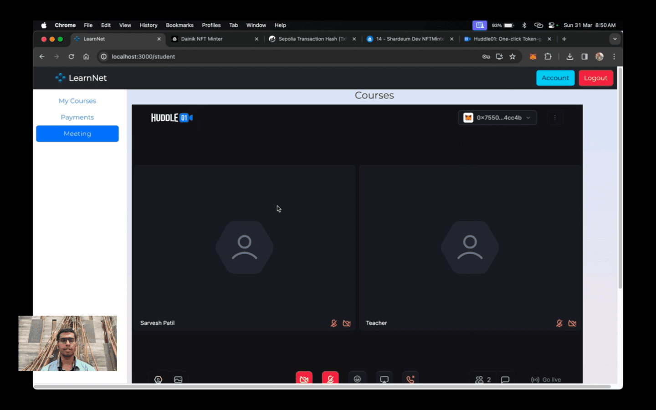The height and width of the screenshot is (410, 656).
Task: Bookmark this page with the star
Action: [x=512, y=56]
